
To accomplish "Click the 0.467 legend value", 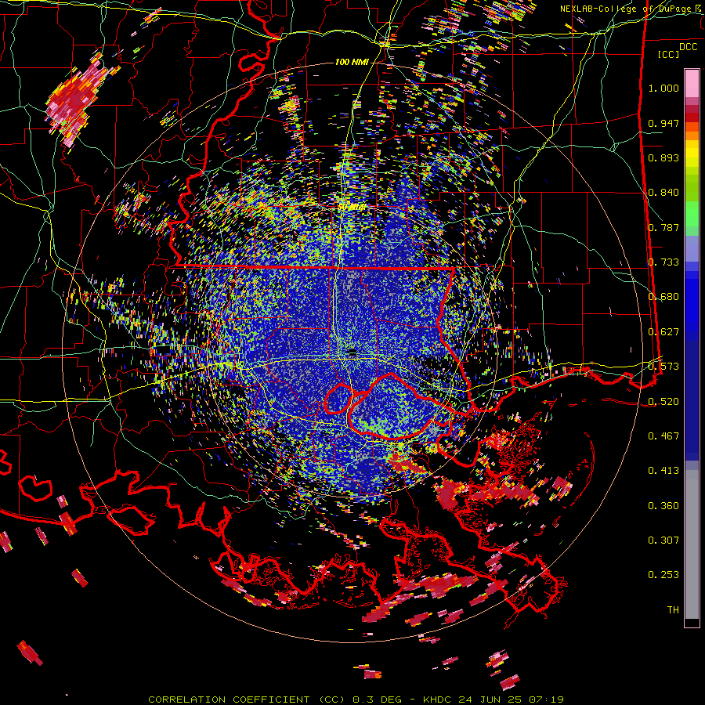I will 663,436.
